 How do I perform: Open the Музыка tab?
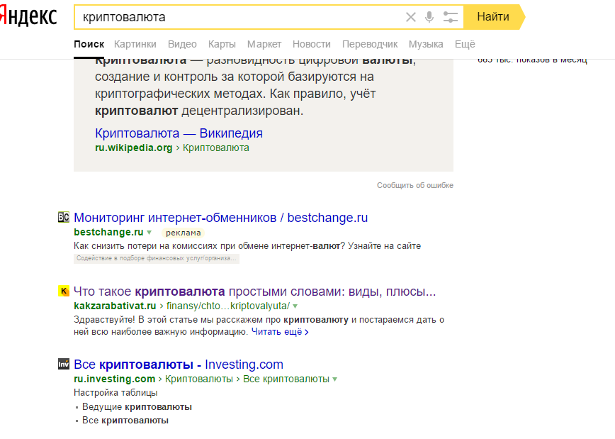(x=426, y=44)
